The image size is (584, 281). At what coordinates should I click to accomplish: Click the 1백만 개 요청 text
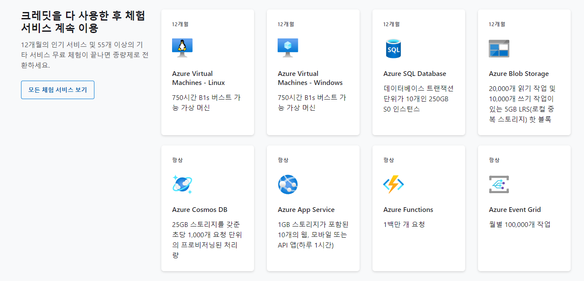(404, 224)
